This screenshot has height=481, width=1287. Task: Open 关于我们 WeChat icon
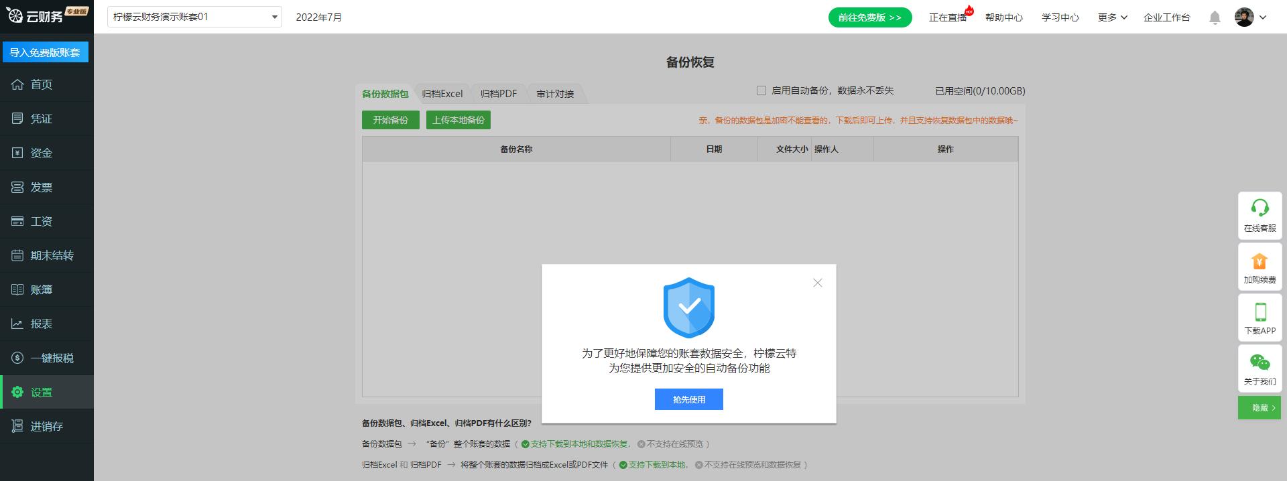1260,363
